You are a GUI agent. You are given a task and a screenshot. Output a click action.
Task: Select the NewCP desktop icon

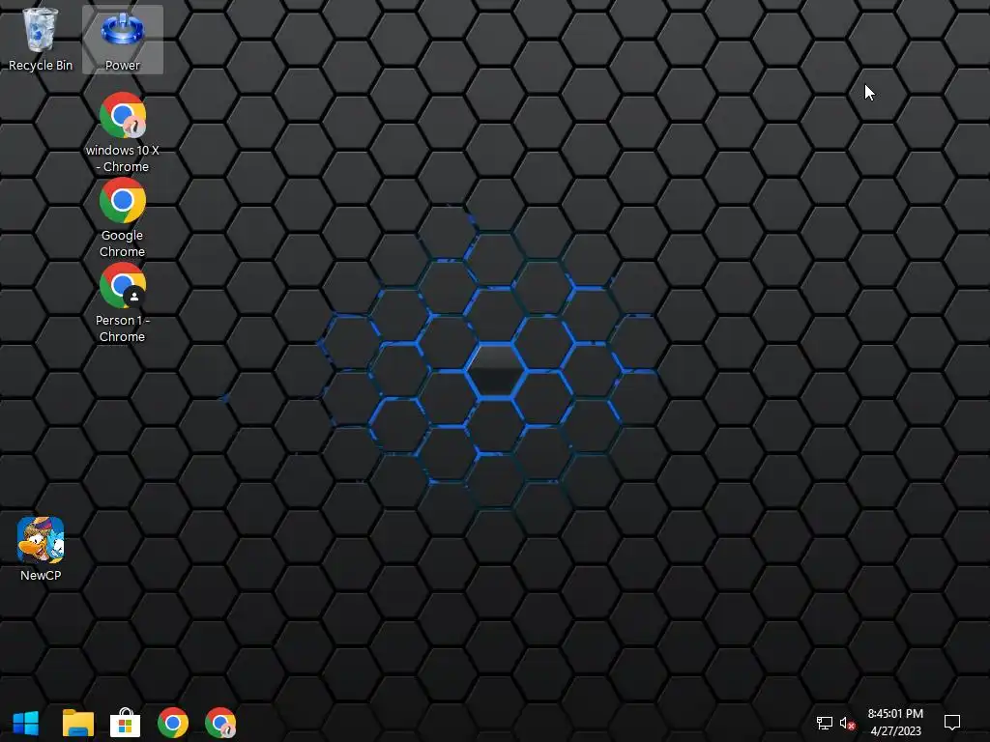coord(41,549)
